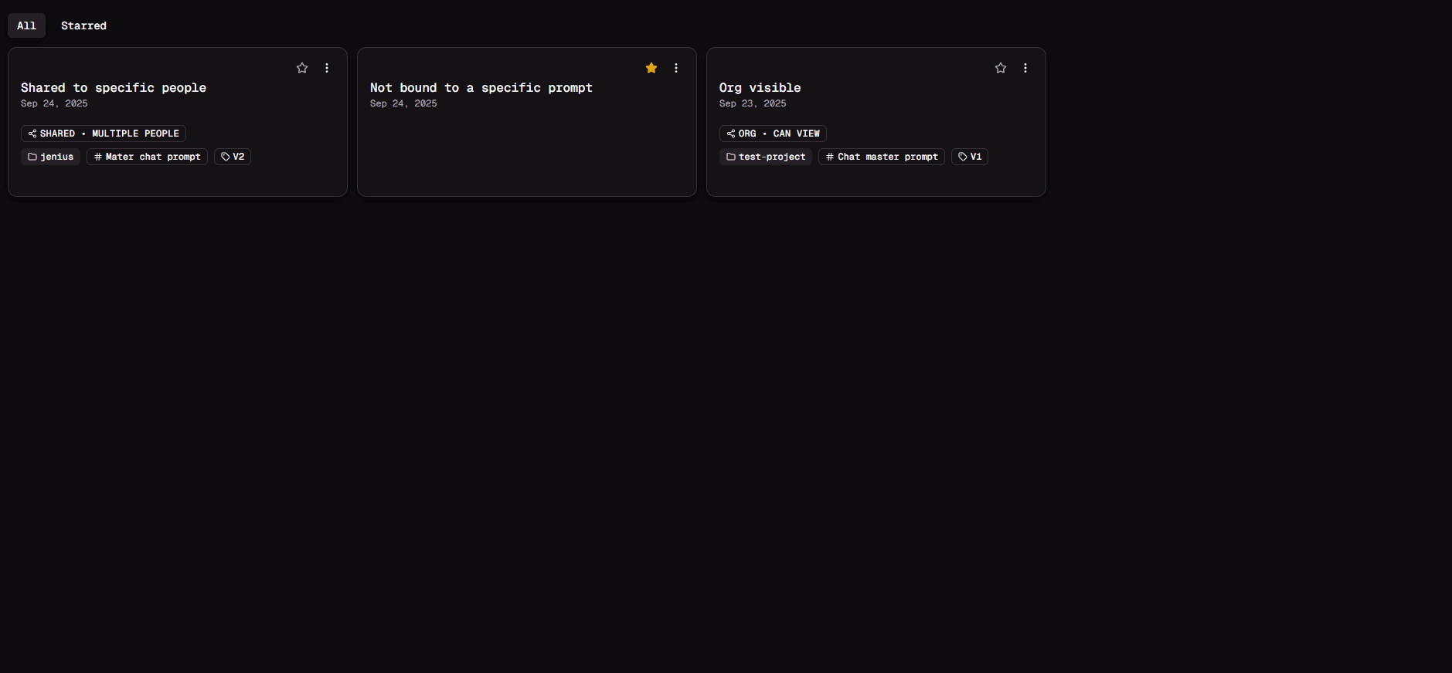The height and width of the screenshot is (673, 1452).
Task: Switch to the All tab
Action: coord(26,25)
